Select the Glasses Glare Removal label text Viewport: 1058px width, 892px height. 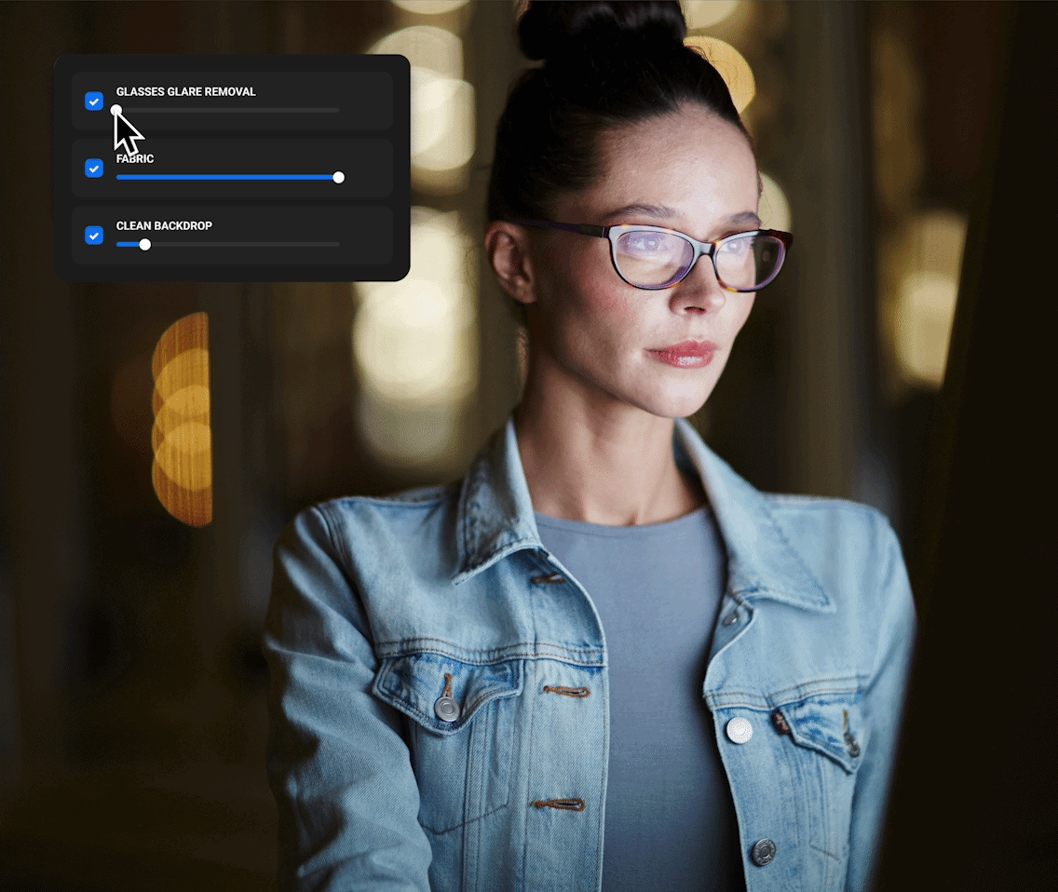tap(185, 92)
